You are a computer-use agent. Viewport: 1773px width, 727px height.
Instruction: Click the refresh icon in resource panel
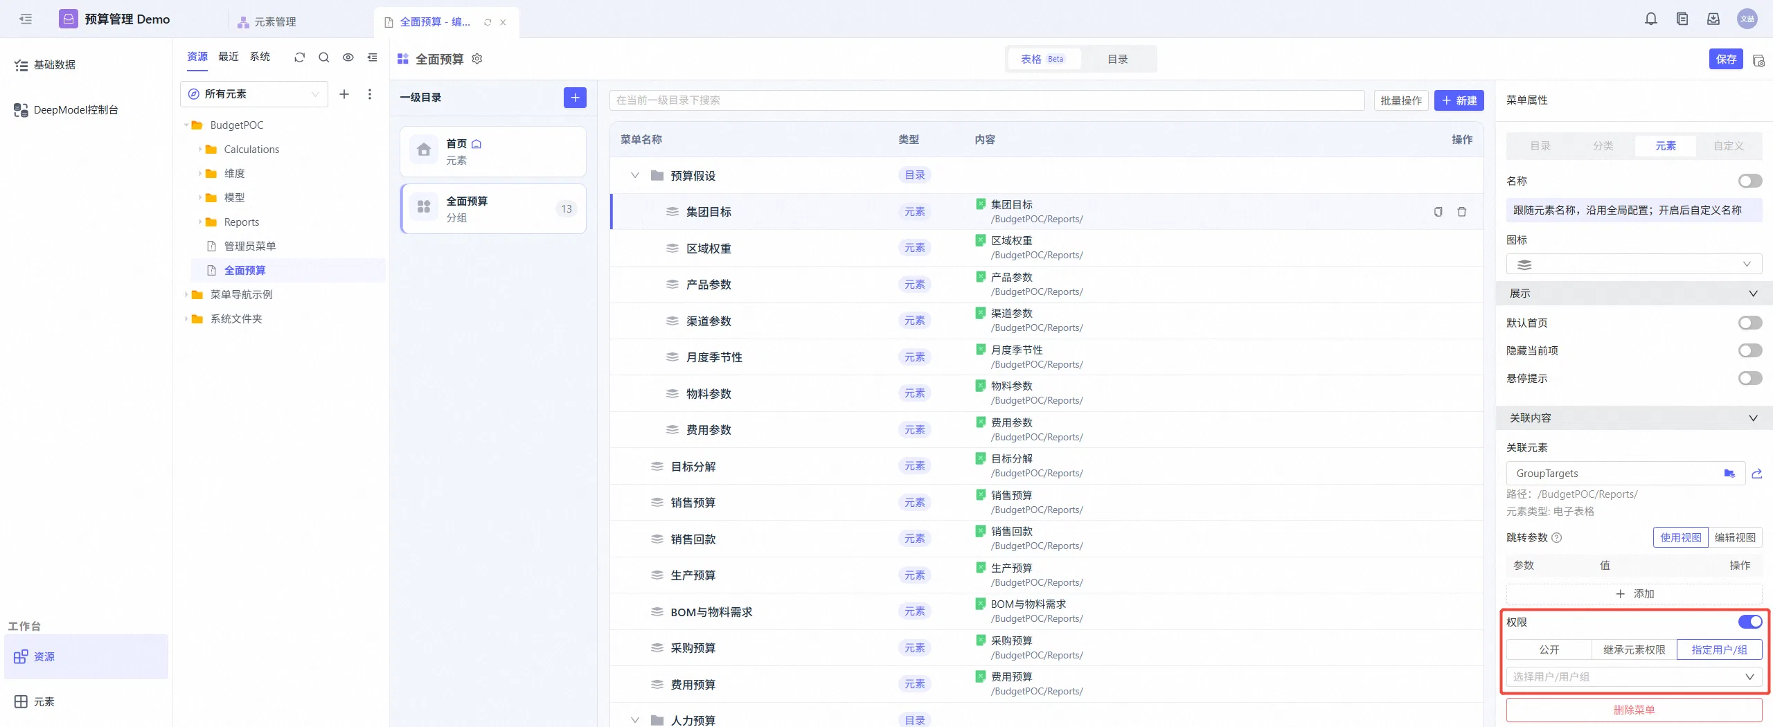click(299, 57)
